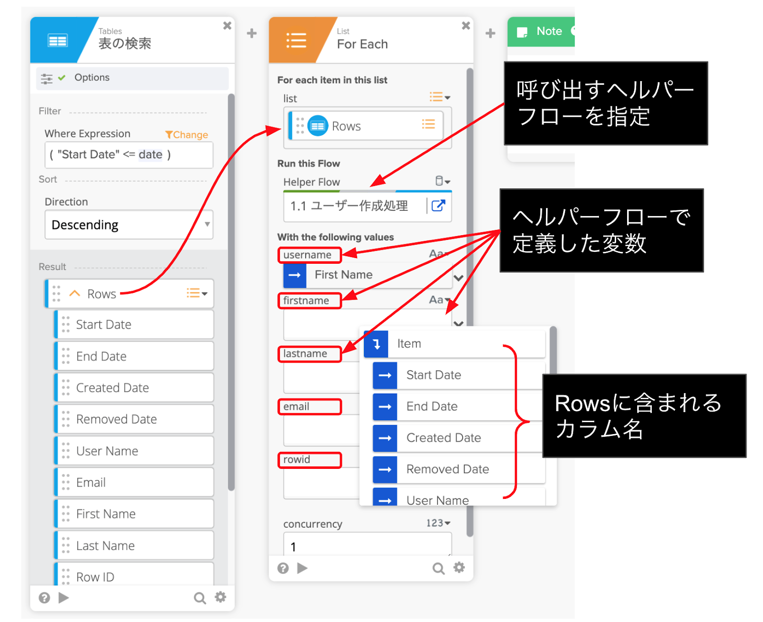Run the For Each card with play icon
Screen dimensions: 763x622
[x=302, y=568]
